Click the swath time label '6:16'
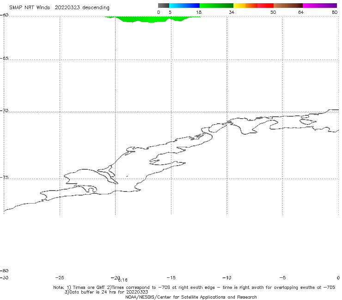Image resolution: width=342 pixels, height=300 pixels. pyautogui.click(x=123, y=280)
